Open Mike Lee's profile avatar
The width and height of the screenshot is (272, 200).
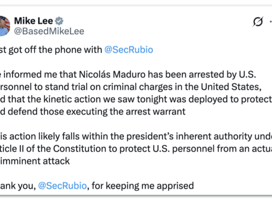(x=4, y=26)
